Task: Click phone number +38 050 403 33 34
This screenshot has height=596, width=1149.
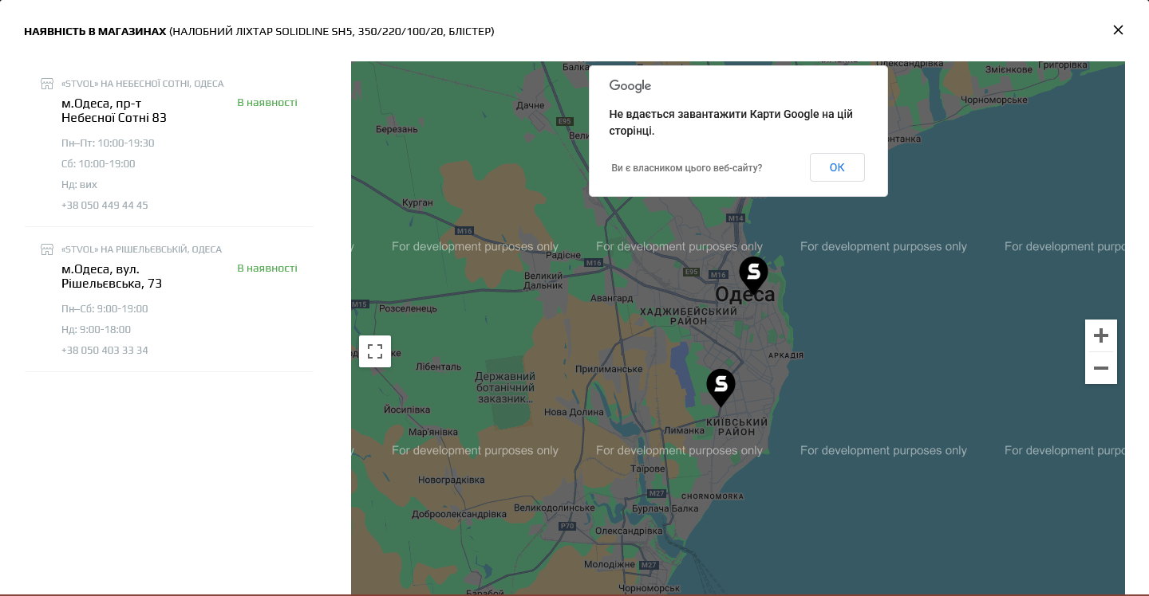Action: pos(105,350)
